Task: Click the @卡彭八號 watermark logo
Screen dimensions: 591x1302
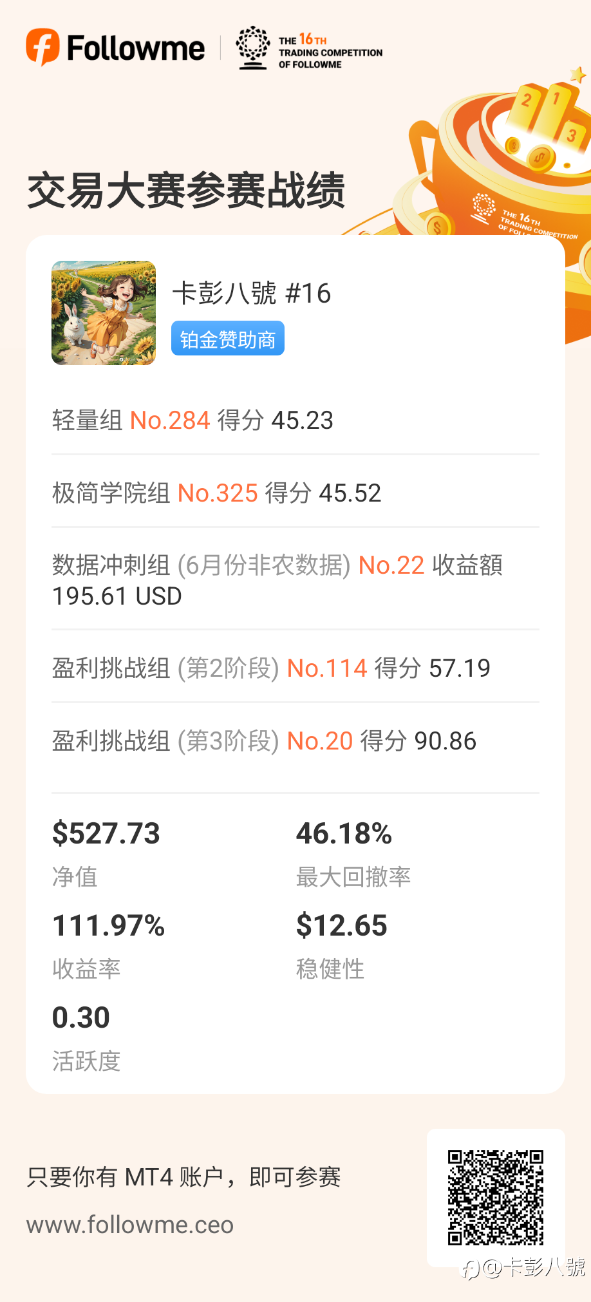Action: coord(523,1267)
